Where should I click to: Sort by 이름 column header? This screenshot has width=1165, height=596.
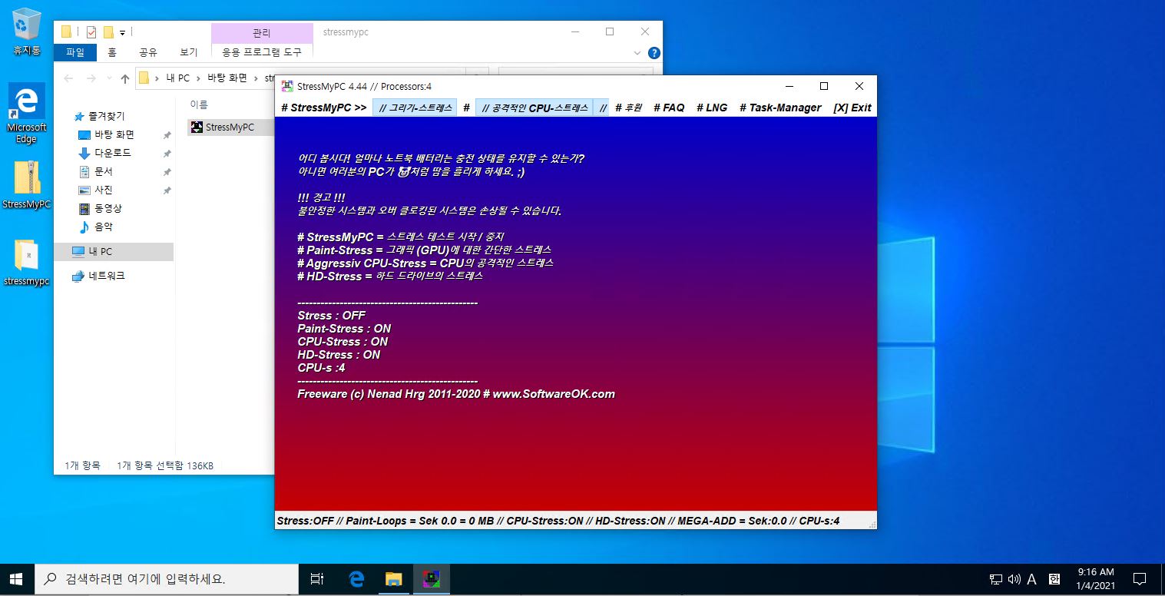[199, 104]
